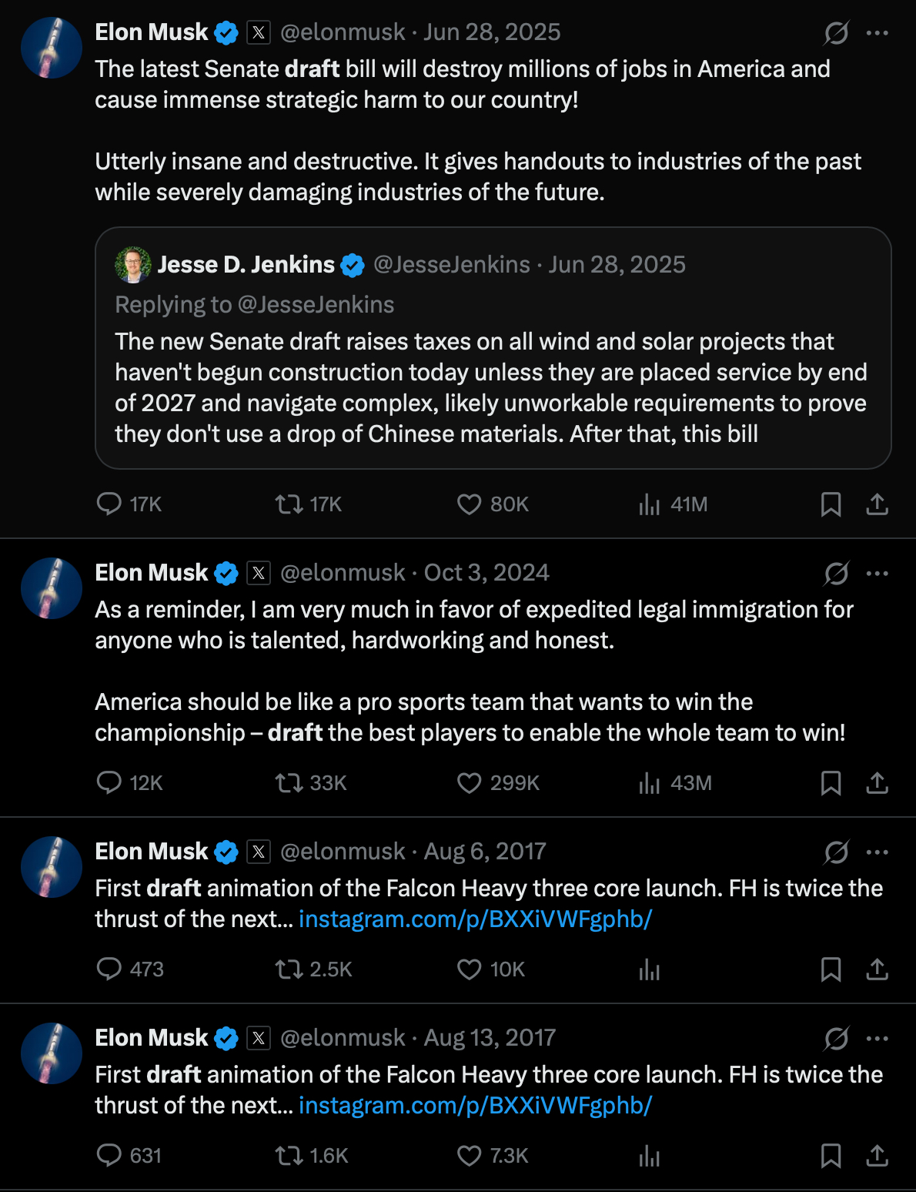Image resolution: width=916 pixels, height=1192 pixels.
Task: Open more options on Oct 3, 2024 tweet
Action: pyautogui.click(x=877, y=574)
